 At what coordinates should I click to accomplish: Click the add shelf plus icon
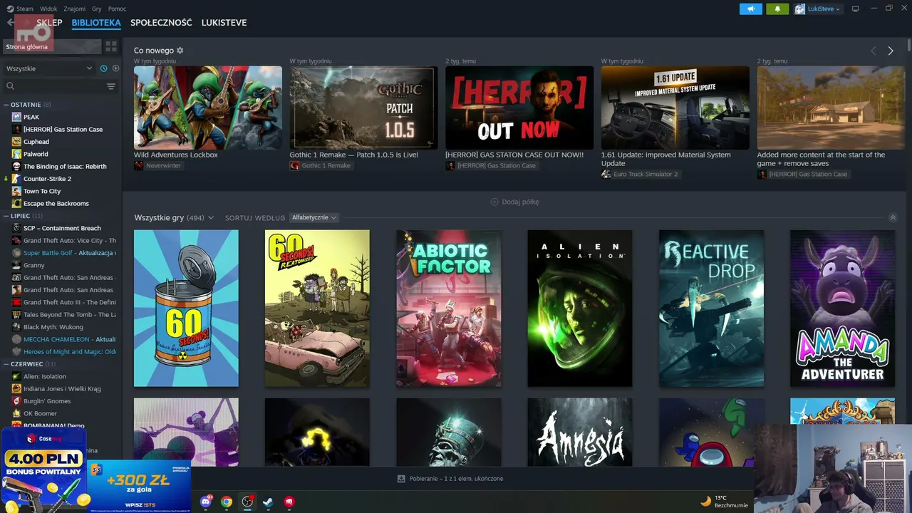pyautogui.click(x=494, y=202)
